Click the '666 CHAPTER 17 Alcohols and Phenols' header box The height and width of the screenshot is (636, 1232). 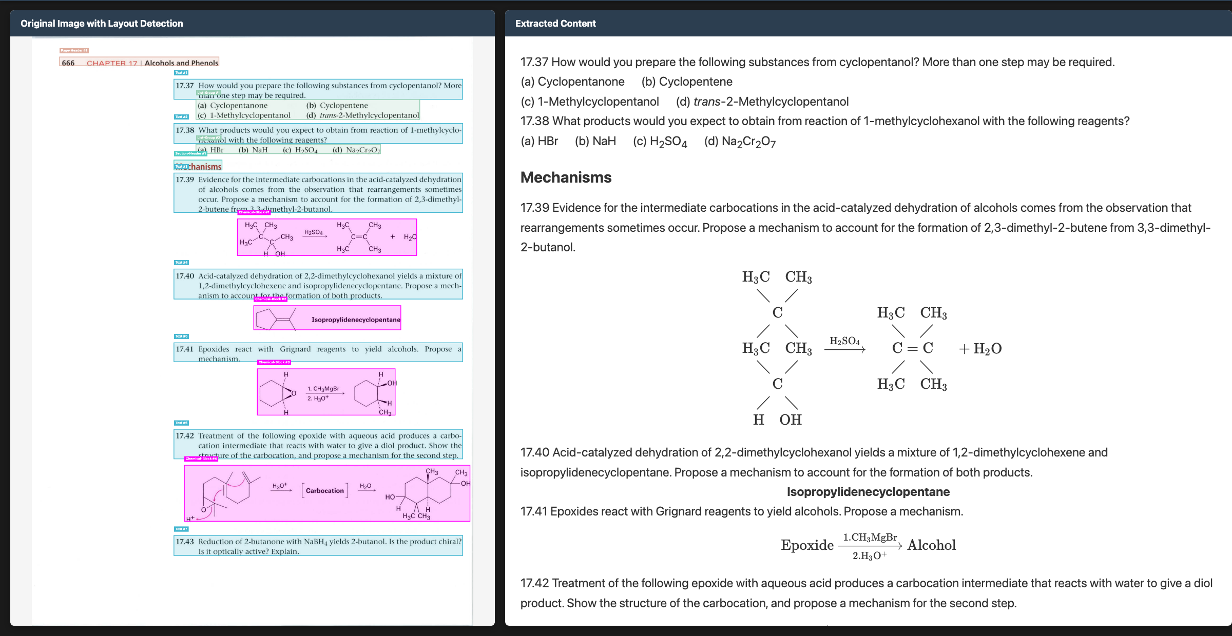pyautogui.click(x=140, y=63)
